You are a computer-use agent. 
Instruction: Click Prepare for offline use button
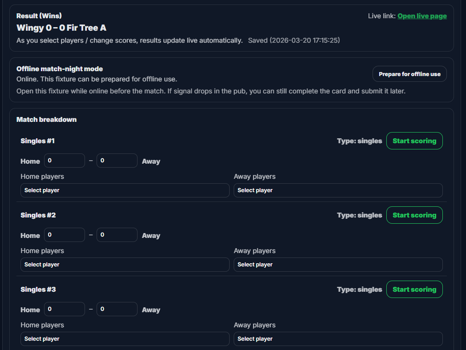409,74
